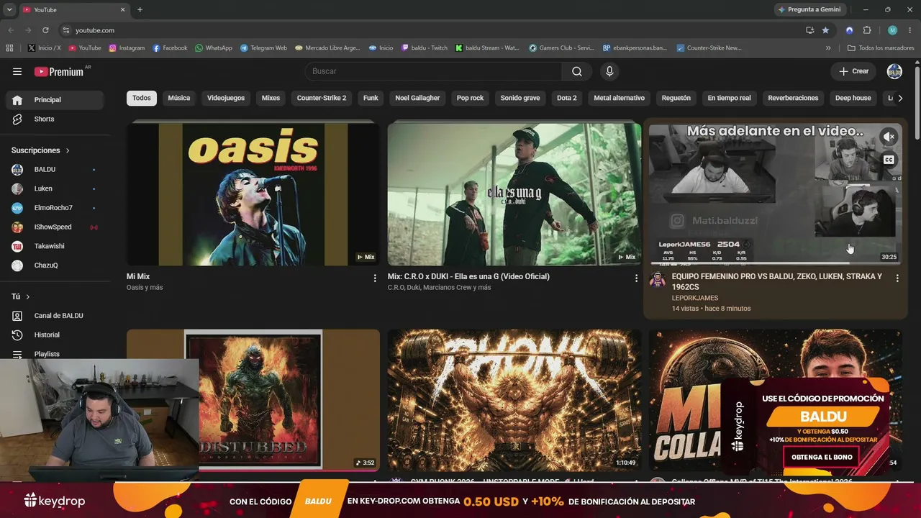
Task: Go back in the browser
Action: click(x=11, y=30)
